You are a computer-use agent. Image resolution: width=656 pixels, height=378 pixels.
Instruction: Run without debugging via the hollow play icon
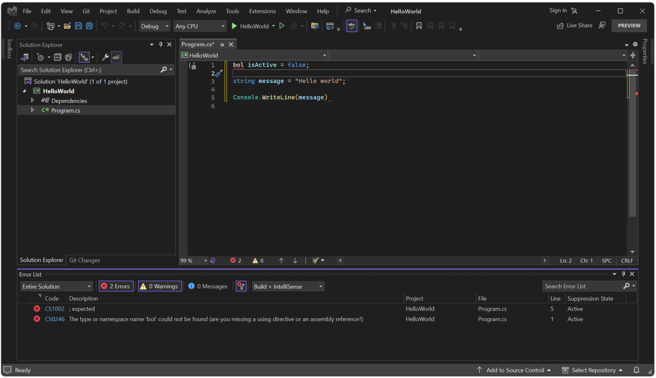point(282,26)
